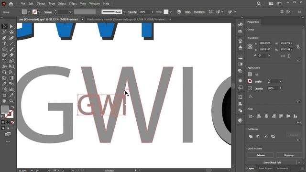Open the zoom level dropdown in status bar
Viewport: 306px width, 172px height.
pyautogui.click(x=32, y=171)
